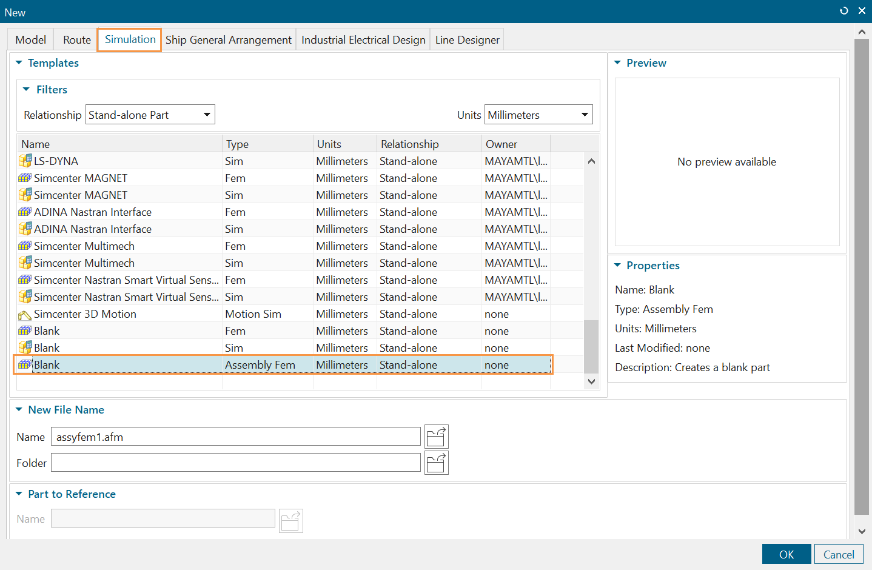The image size is (872, 570).
Task: Click browse icon next to file Name field
Action: (436, 437)
